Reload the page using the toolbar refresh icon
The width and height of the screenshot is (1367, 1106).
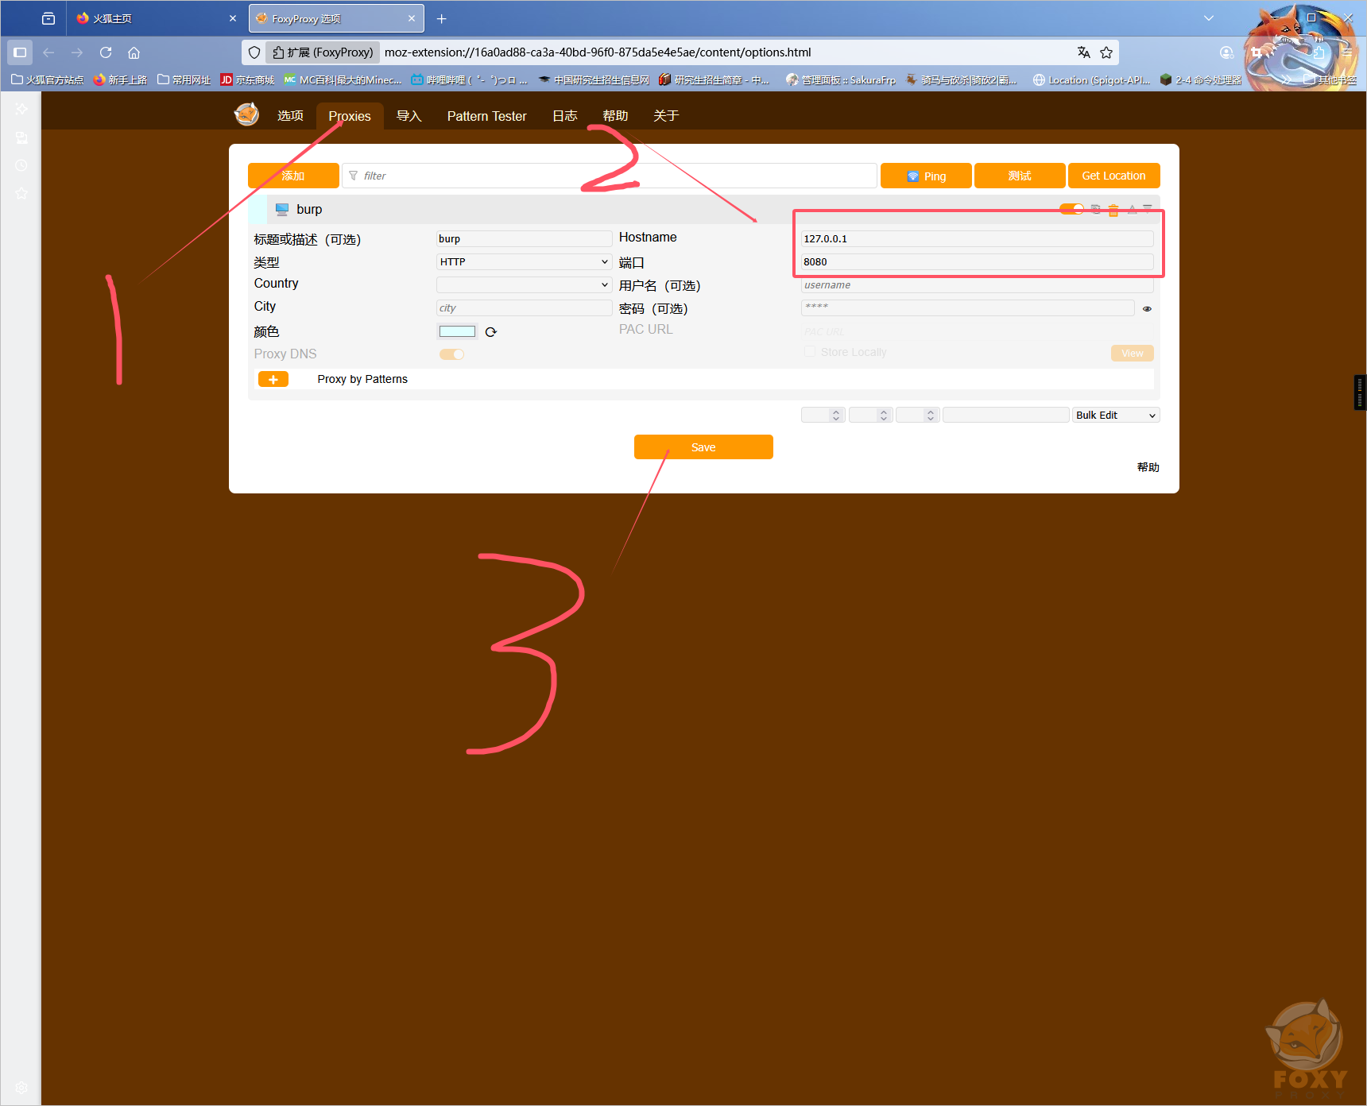point(106,52)
